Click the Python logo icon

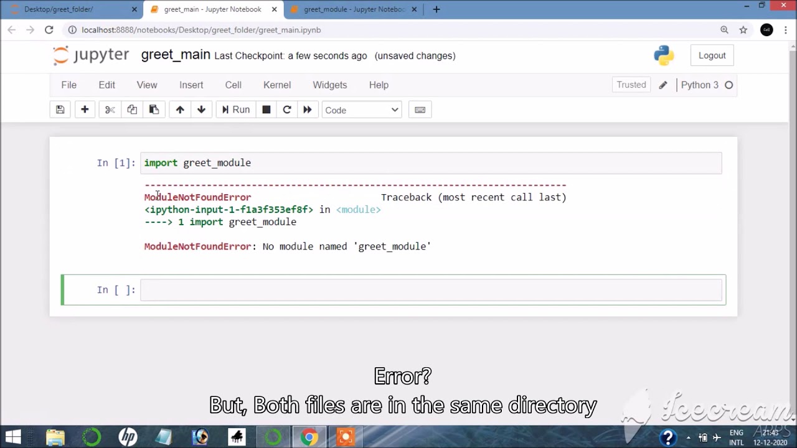click(664, 55)
